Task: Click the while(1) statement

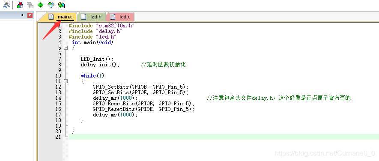Action: [x=93, y=76]
